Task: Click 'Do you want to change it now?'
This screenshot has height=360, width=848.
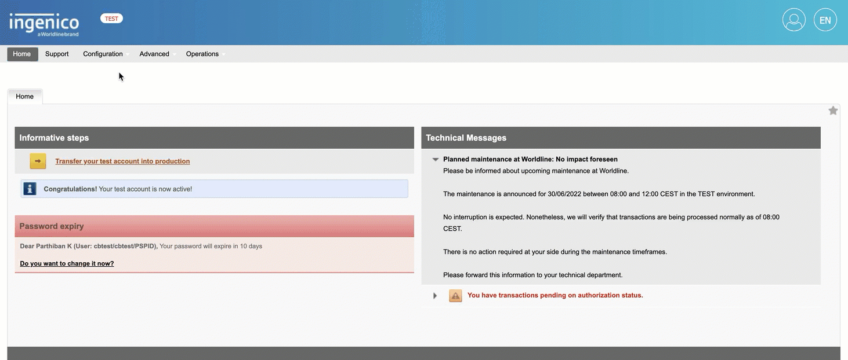Action: click(x=67, y=263)
